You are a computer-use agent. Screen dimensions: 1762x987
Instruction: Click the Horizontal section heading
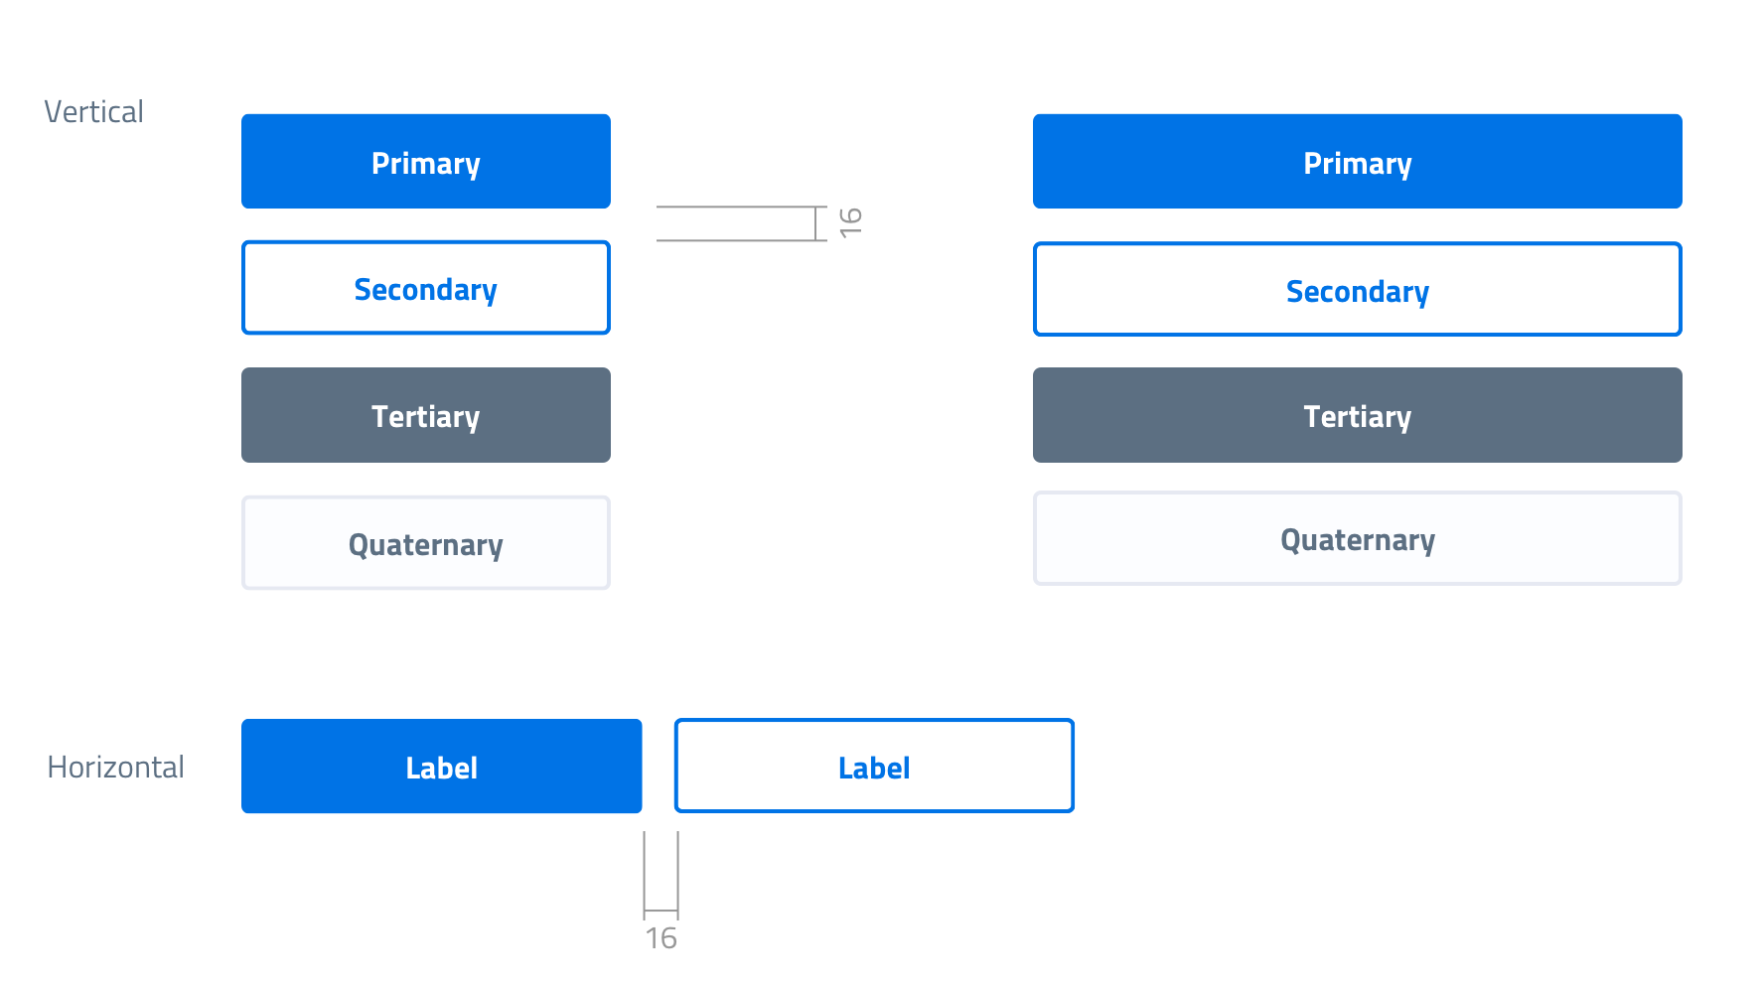click(115, 768)
